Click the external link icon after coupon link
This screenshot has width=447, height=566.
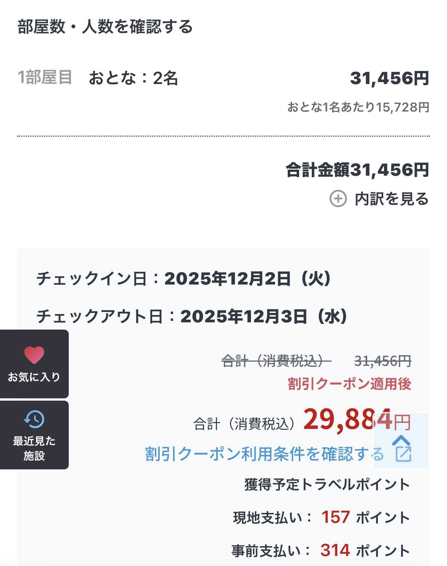point(403,453)
